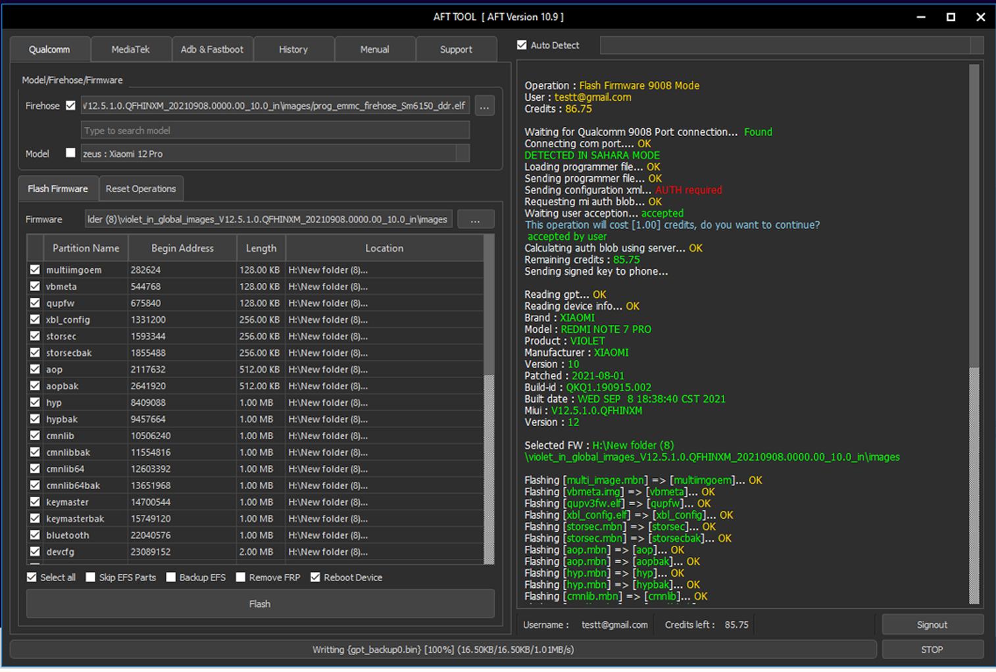
Task: Switch to Reset Operations tab
Action: (x=141, y=189)
